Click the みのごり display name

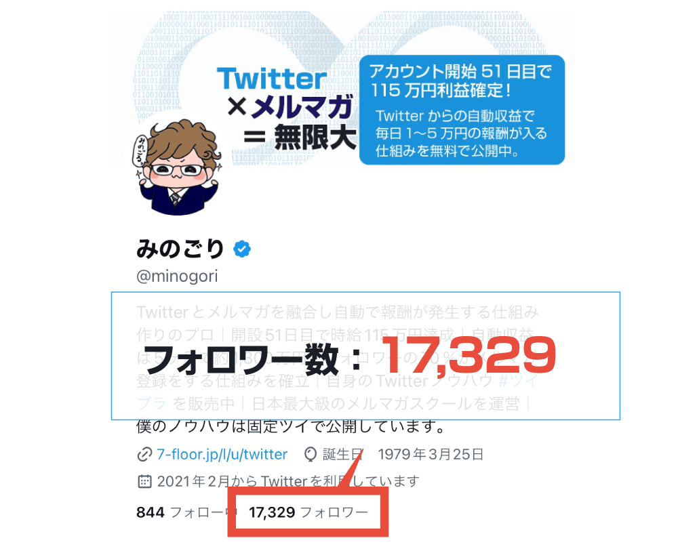tap(180, 249)
